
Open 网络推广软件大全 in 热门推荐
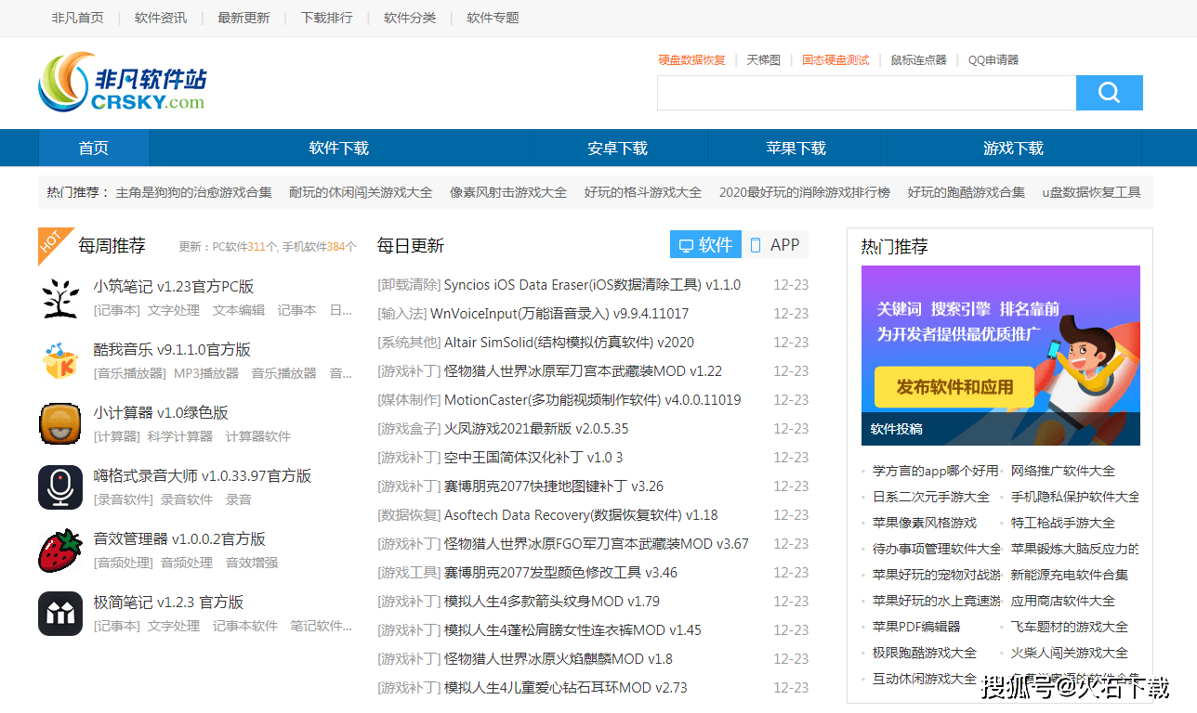pos(1063,471)
